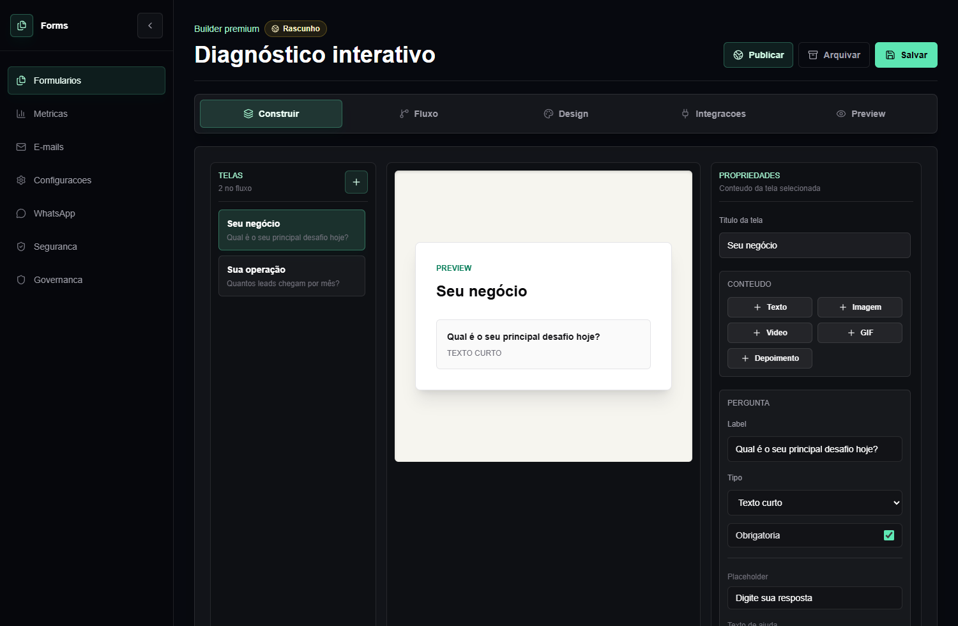This screenshot has height=626, width=958.
Task: Publish the form with Publicar
Action: (758, 55)
